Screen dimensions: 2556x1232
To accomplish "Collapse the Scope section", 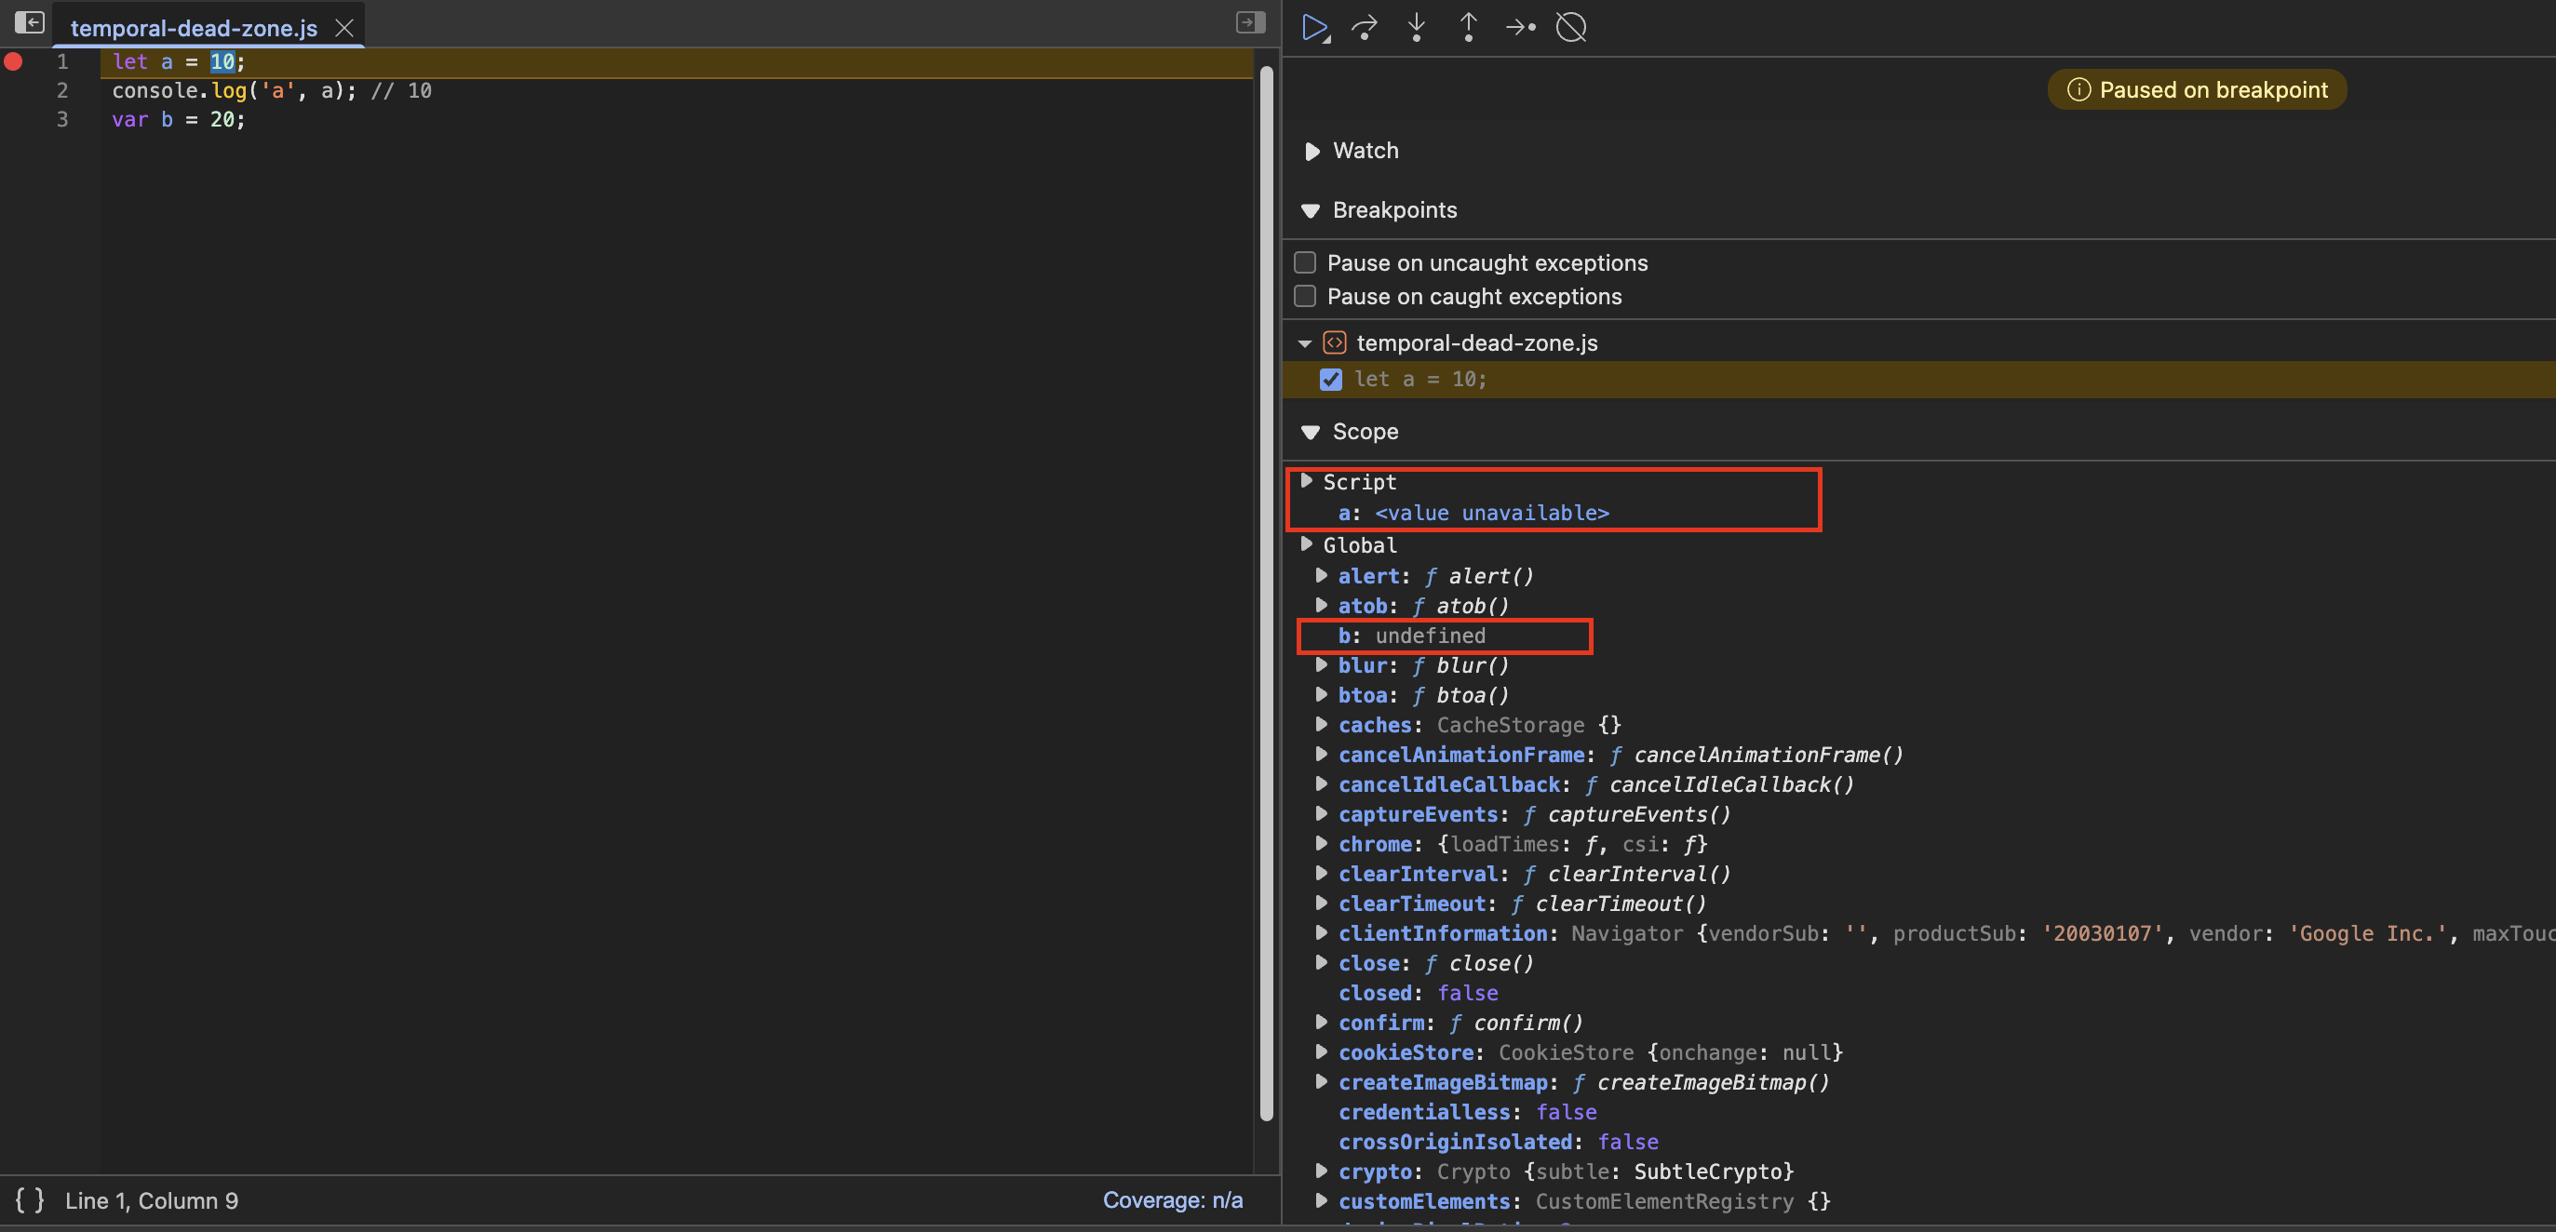I will [1311, 432].
